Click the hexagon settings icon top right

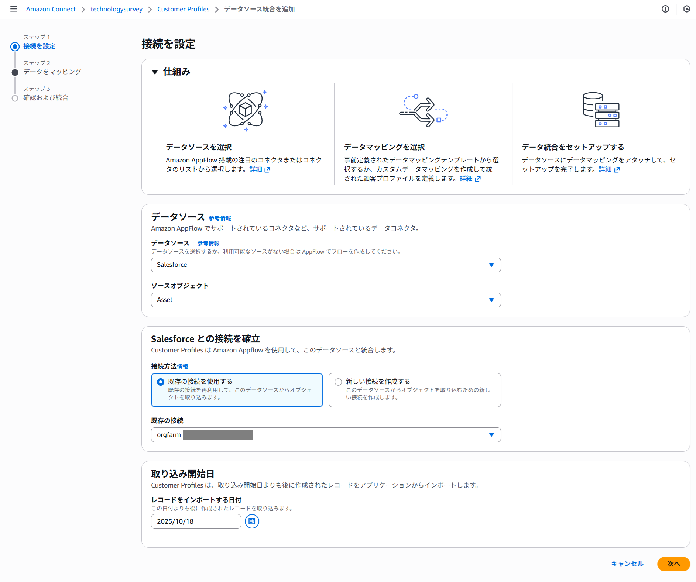point(686,9)
